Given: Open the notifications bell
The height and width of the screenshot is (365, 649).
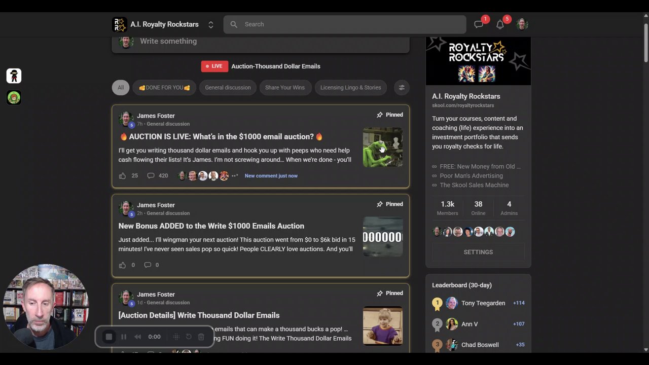Looking at the screenshot, I should click(500, 24).
